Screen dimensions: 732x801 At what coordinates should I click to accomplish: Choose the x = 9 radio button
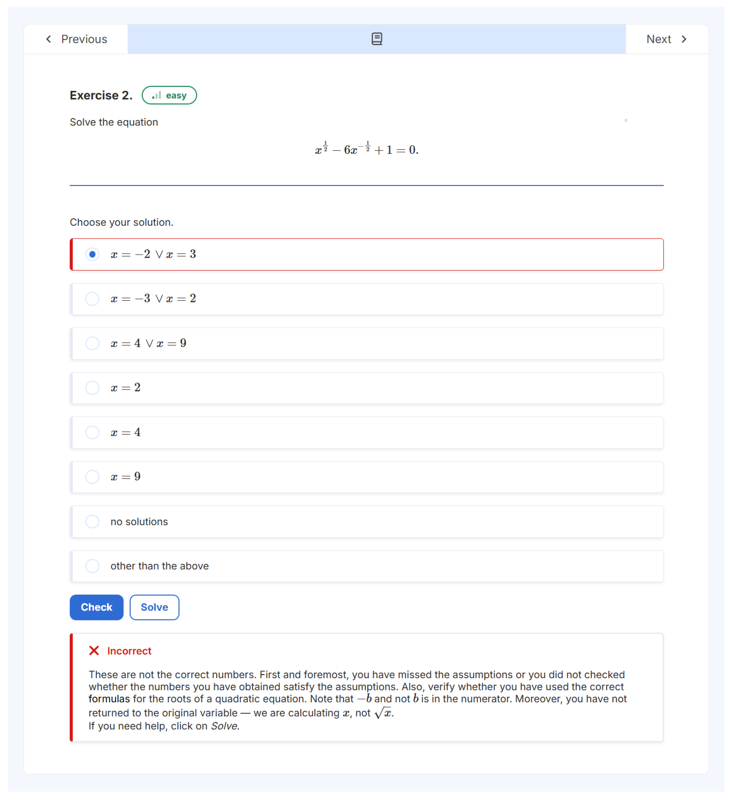point(92,477)
